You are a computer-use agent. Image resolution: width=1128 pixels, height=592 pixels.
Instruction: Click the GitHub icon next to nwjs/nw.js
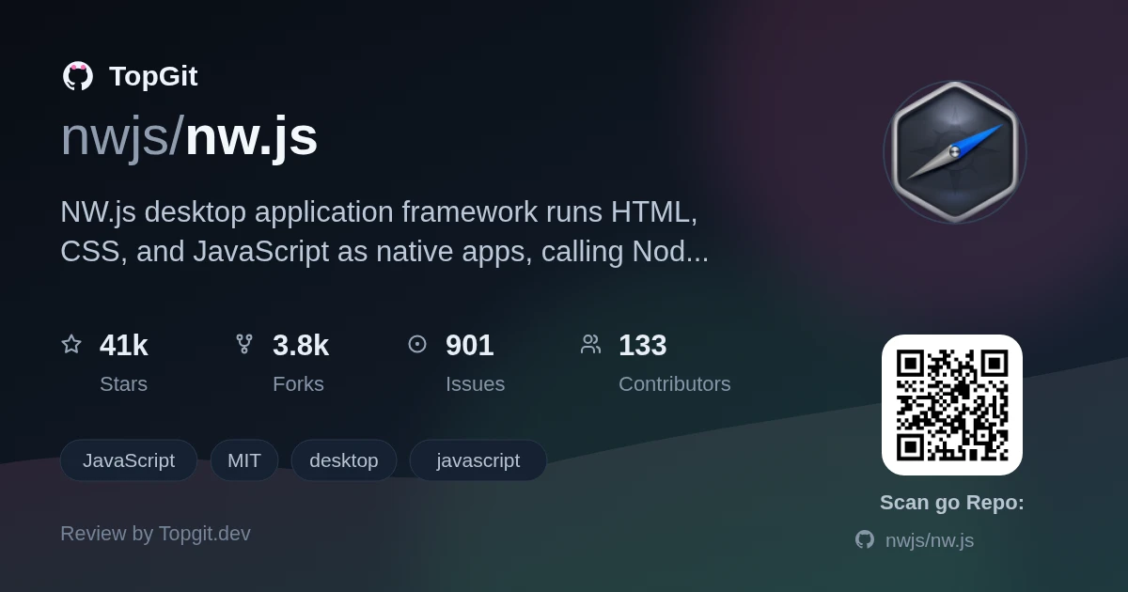(865, 539)
